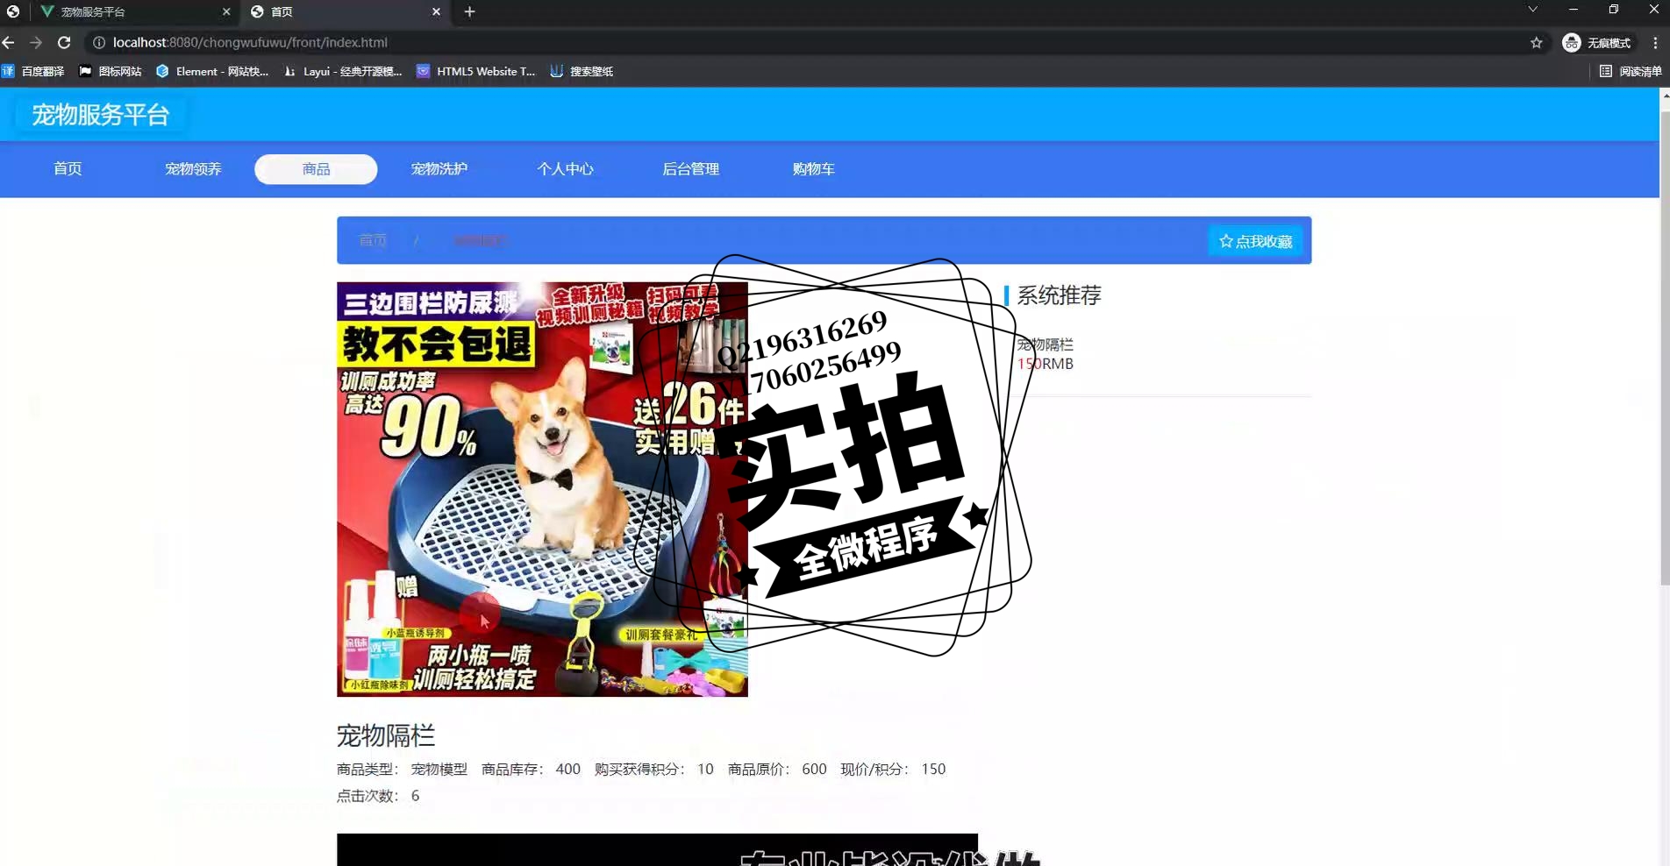Close the 宠物服务平台 tab
Image resolution: width=1670 pixels, height=866 pixels.
pos(226,11)
